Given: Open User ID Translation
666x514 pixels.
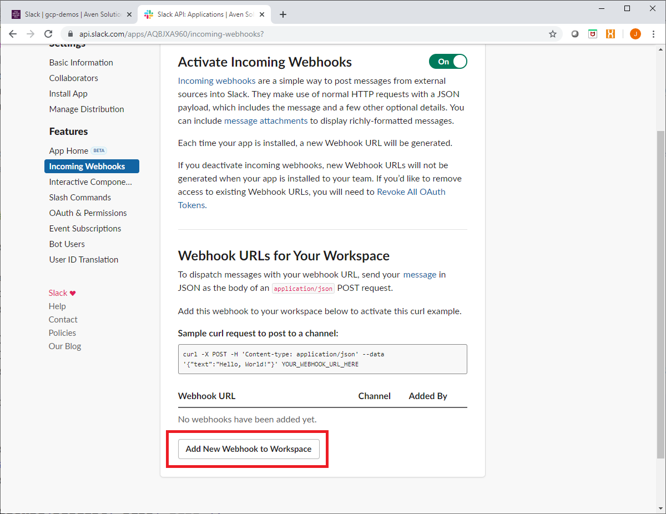Looking at the screenshot, I should [83, 260].
